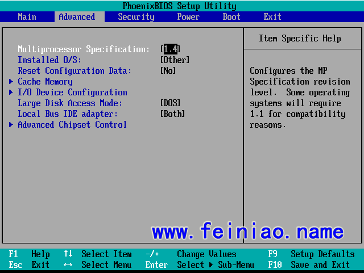This screenshot has width=364, height=273.
Task: Change Large Disk Access Mode value DOS
Action: click(x=170, y=103)
